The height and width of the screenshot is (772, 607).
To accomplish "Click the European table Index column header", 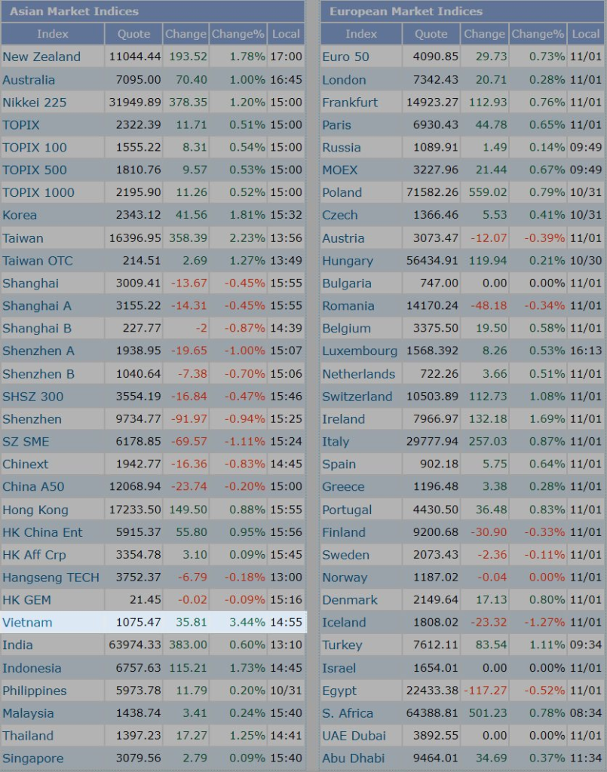I will point(361,34).
